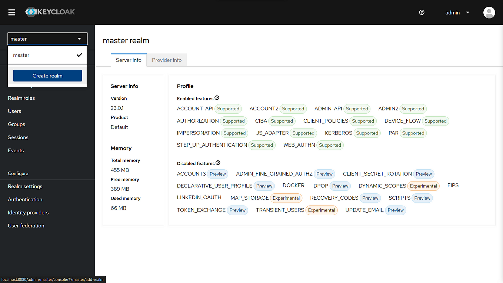Screen dimensions: 503x283
Task: Click the Used memory value 66 MB
Action: click(x=119, y=208)
